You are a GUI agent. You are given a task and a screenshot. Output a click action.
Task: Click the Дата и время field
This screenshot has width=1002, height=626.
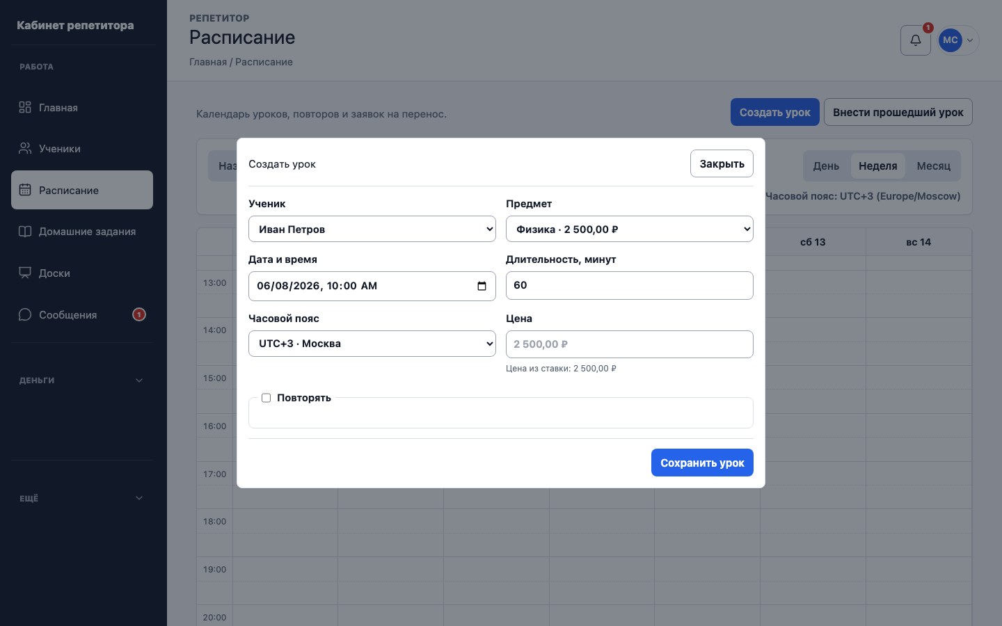pos(372,286)
